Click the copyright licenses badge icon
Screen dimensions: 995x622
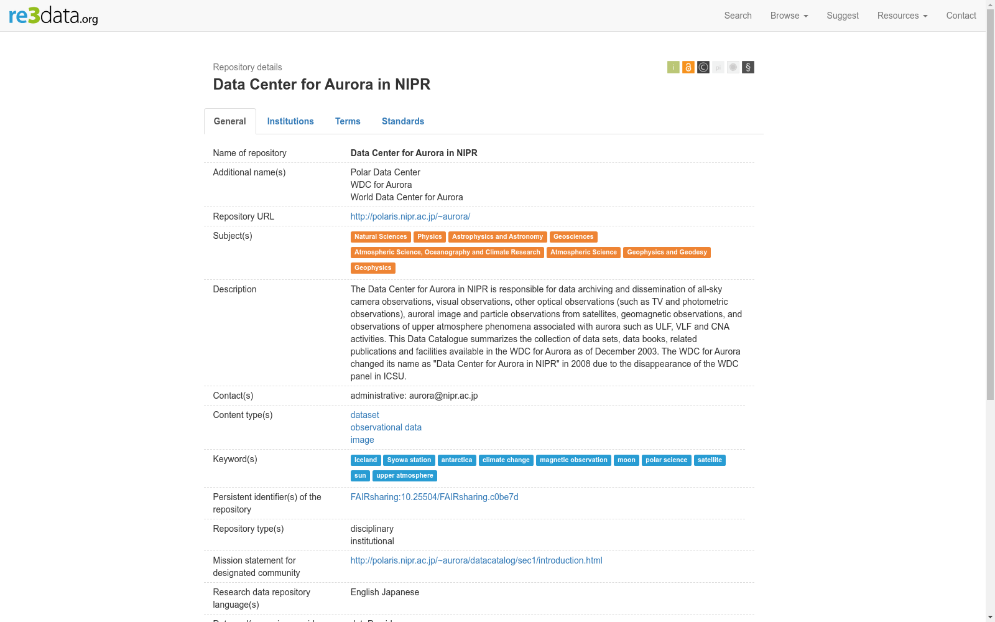[703, 67]
